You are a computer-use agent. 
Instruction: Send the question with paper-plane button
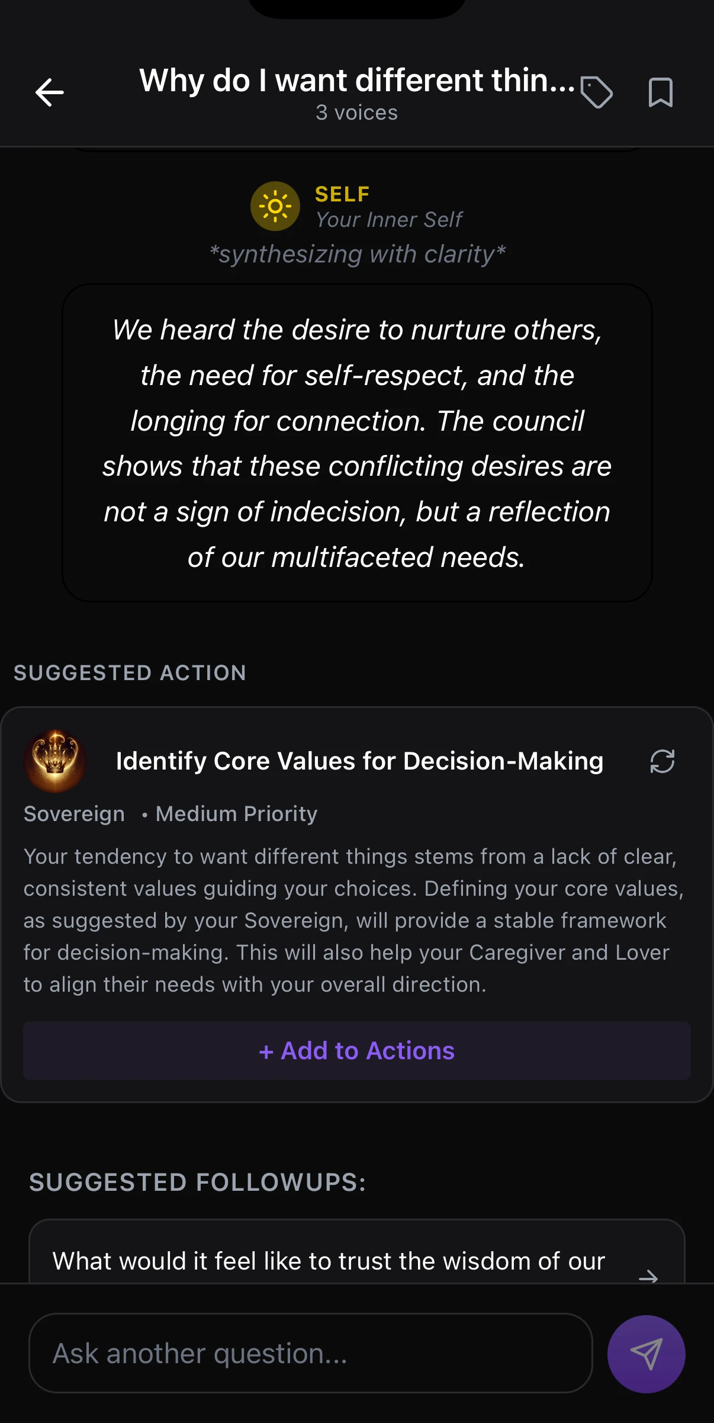coord(646,1354)
